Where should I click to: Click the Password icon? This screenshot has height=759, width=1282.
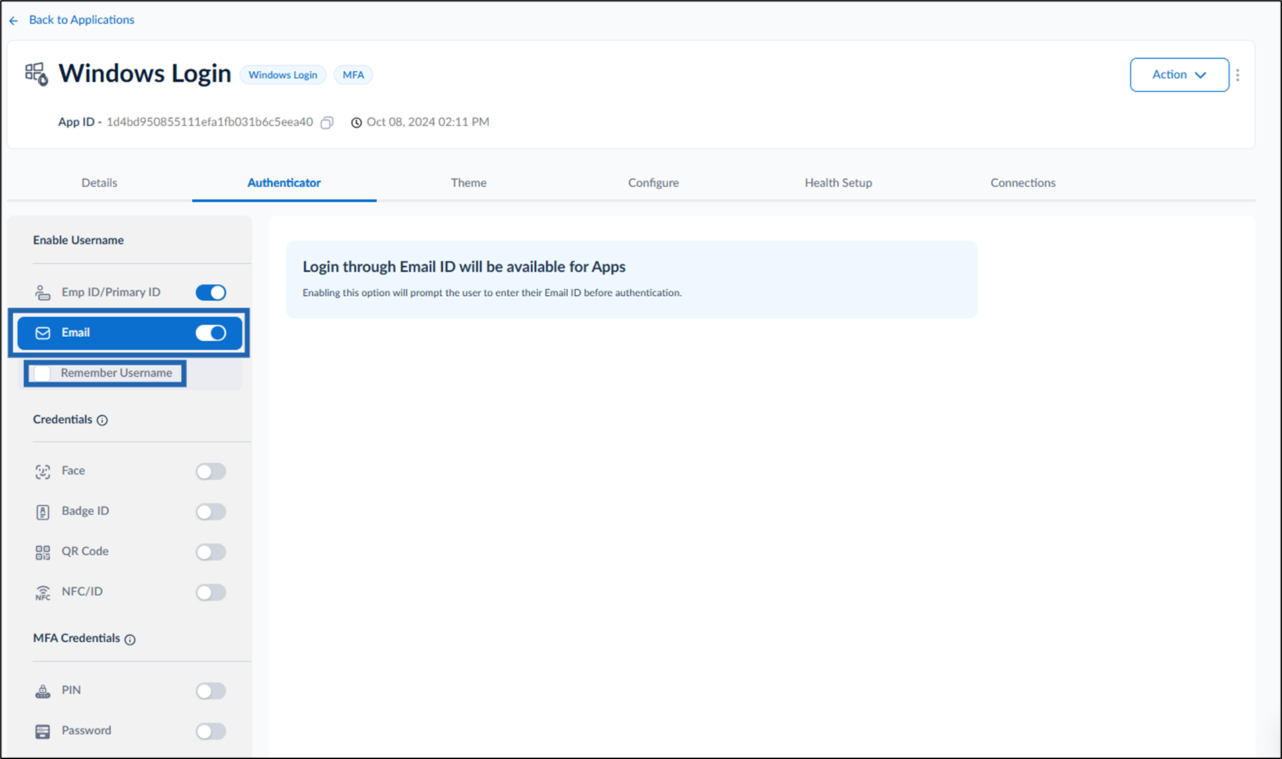(42, 731)
